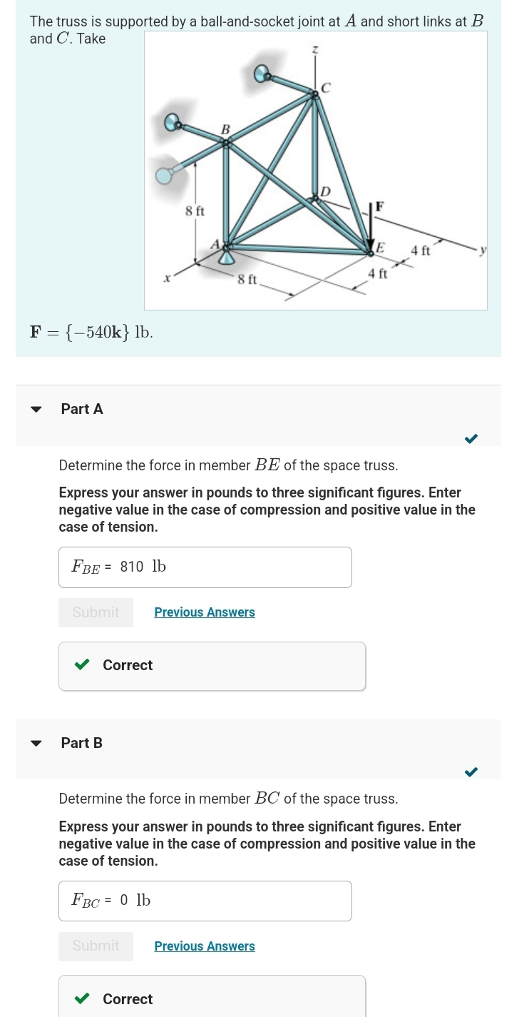Select the Part B header tab
The width and height of the screenshot is (529, 1017).
(x=81, y=743)
